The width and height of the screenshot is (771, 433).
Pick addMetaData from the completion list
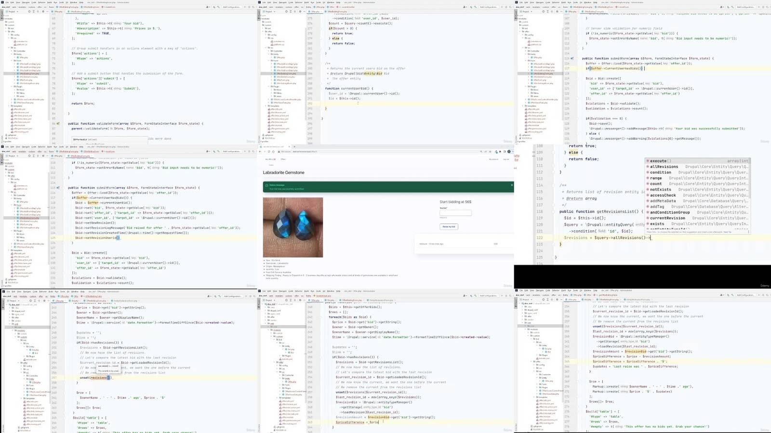(x=697, y=201)
